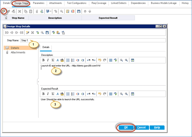Viewport: 192px width, 137px height.
Task: Click inside the Step Name field
Action: click(x=92, y=40)
